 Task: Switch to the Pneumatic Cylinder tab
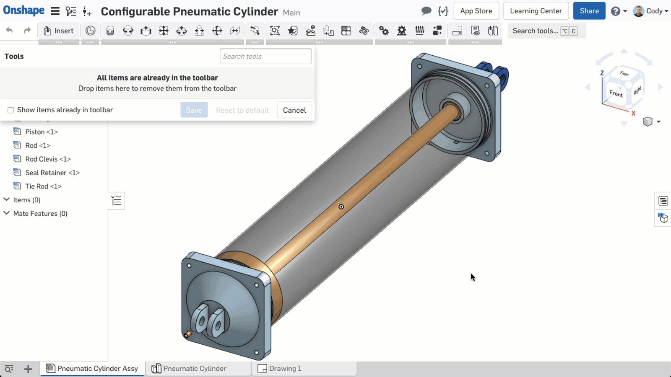[x=195, y=369]
